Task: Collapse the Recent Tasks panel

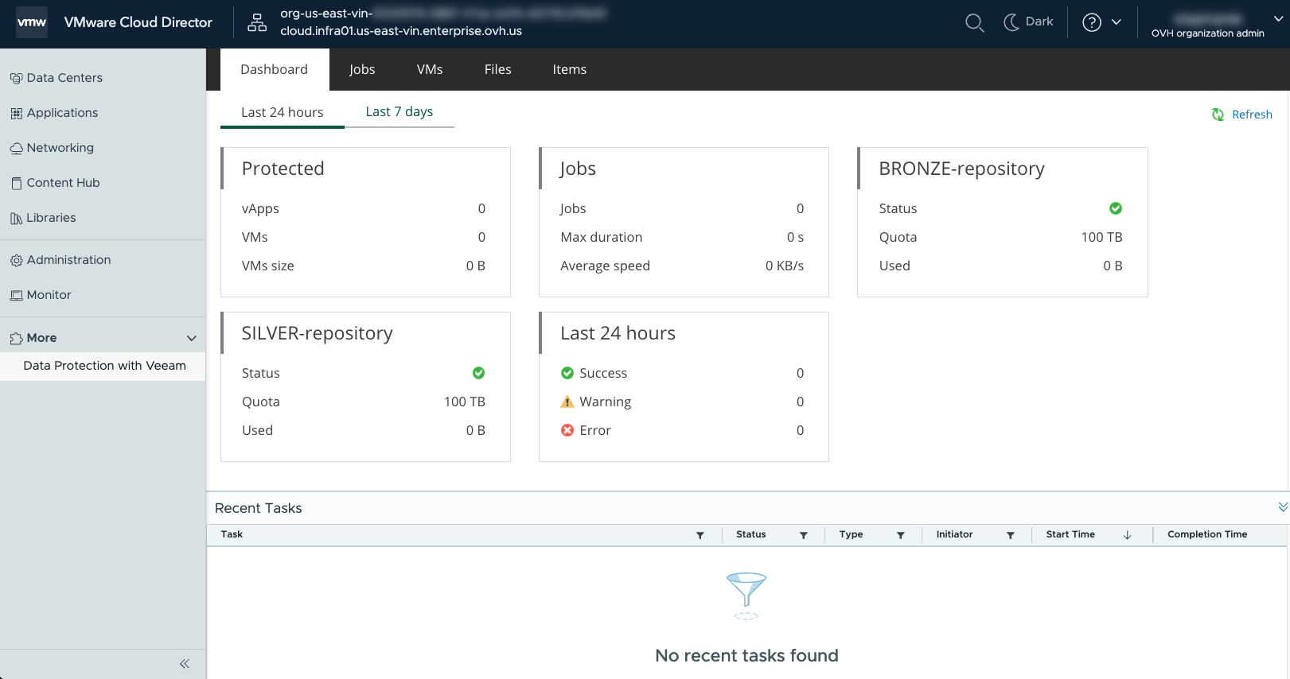Action: [x=1283, y=507]
